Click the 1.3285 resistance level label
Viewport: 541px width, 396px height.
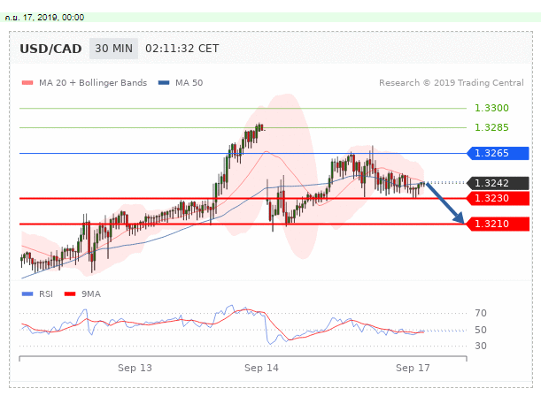(x=491, y=127)
